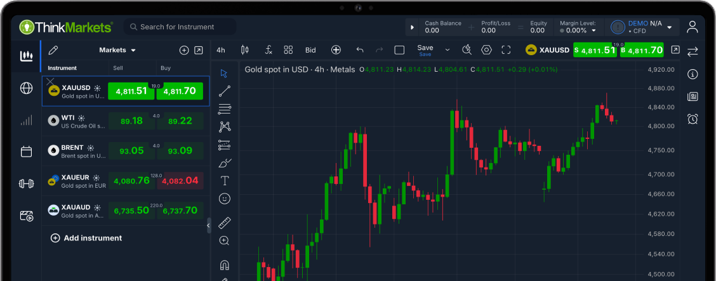This screenshot has height=281, width=716.
Task: Expand the Save options chevron
Action: click(447, 50)
